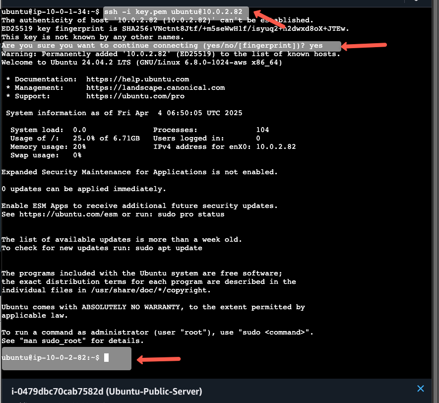Click the 'Memory usage: 20%' entry
Image resolution: width=439 pixels, height=403 pixels.
[48, 147]
